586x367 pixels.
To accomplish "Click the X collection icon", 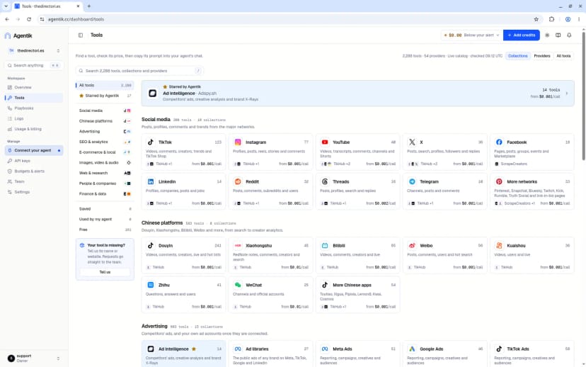I will click(x=412, y=142).
